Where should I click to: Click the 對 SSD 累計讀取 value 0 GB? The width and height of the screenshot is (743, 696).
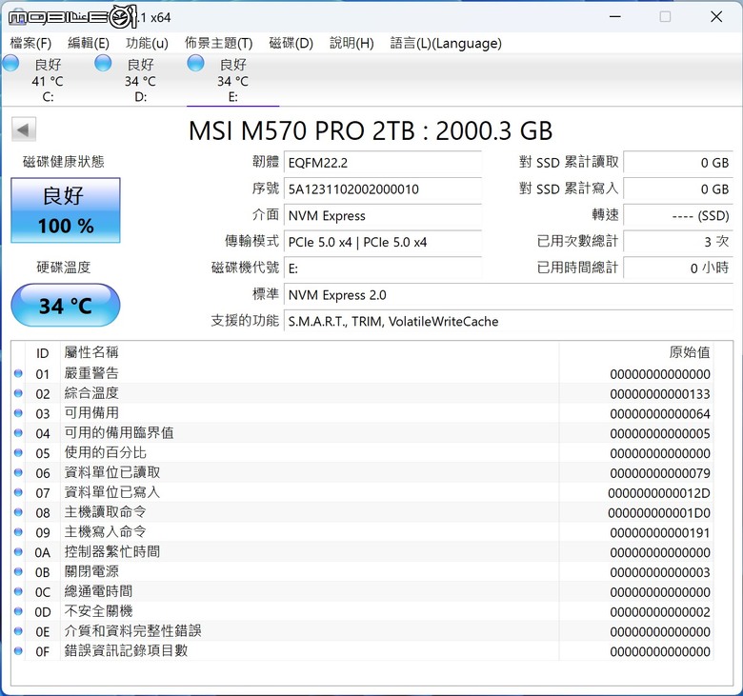[x=678, y=163]
